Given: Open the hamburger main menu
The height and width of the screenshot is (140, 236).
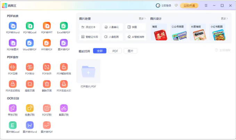Looking at the screenshot, I should pyautogui.click(x=206, y=6).
